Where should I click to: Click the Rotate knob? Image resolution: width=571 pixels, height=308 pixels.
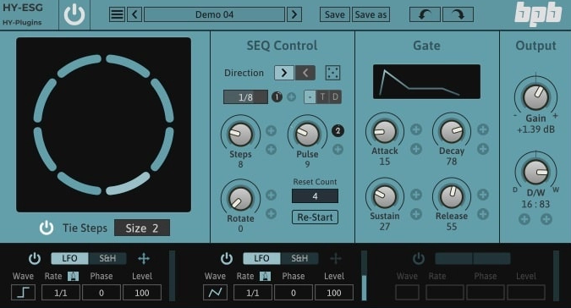240,199
